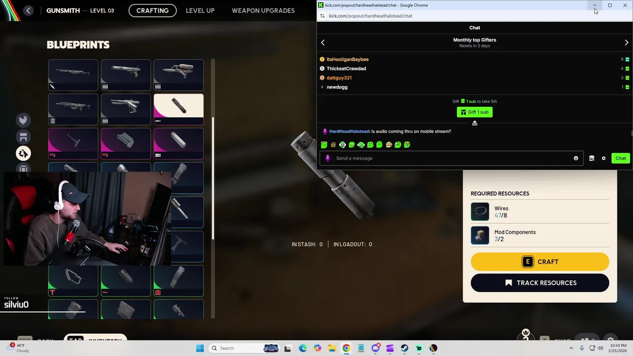Click the microphone icon in system tray
Image resolution: width=633 pixels, height=356 pixels.
pos(582,348)
